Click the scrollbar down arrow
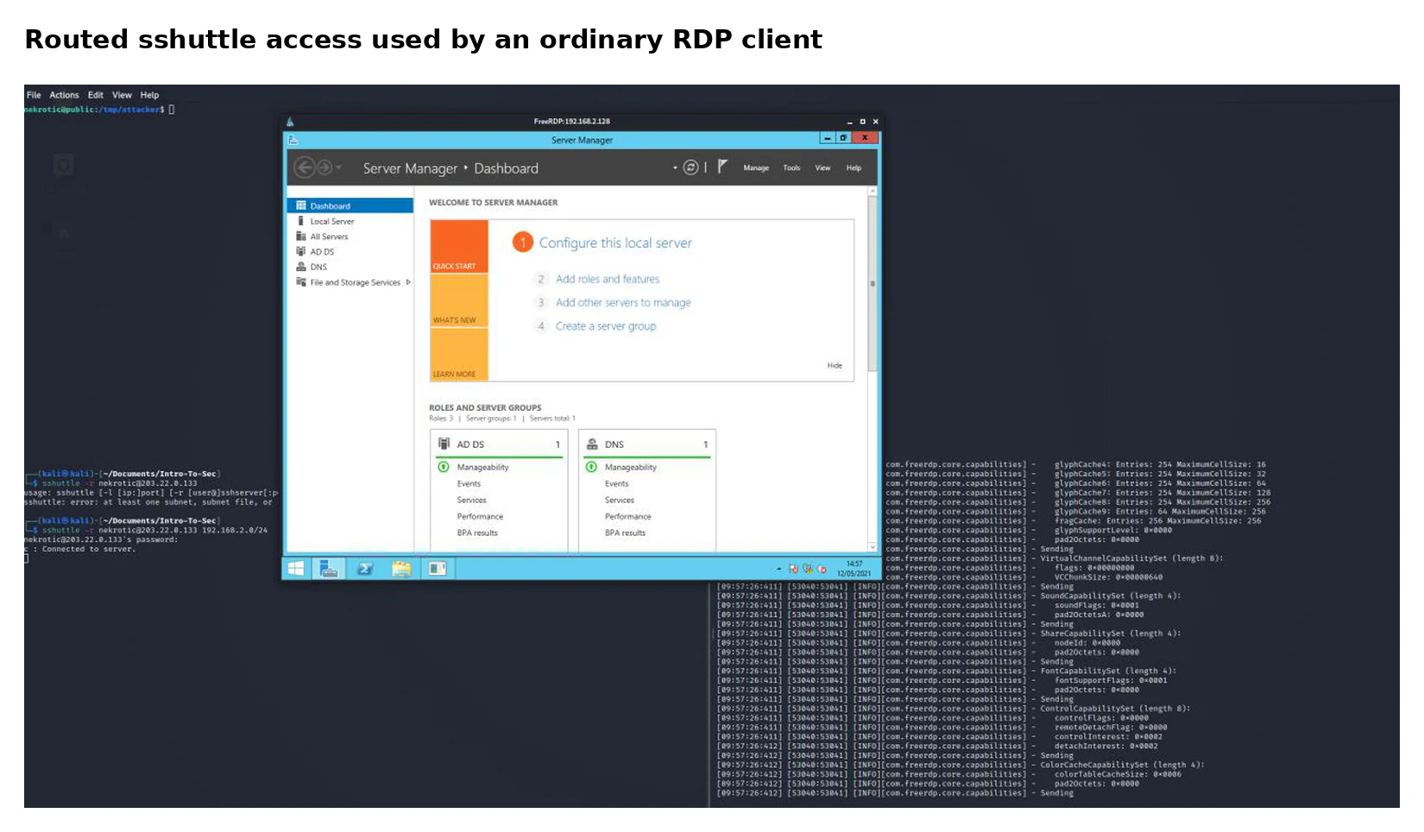 pos(873,546)
